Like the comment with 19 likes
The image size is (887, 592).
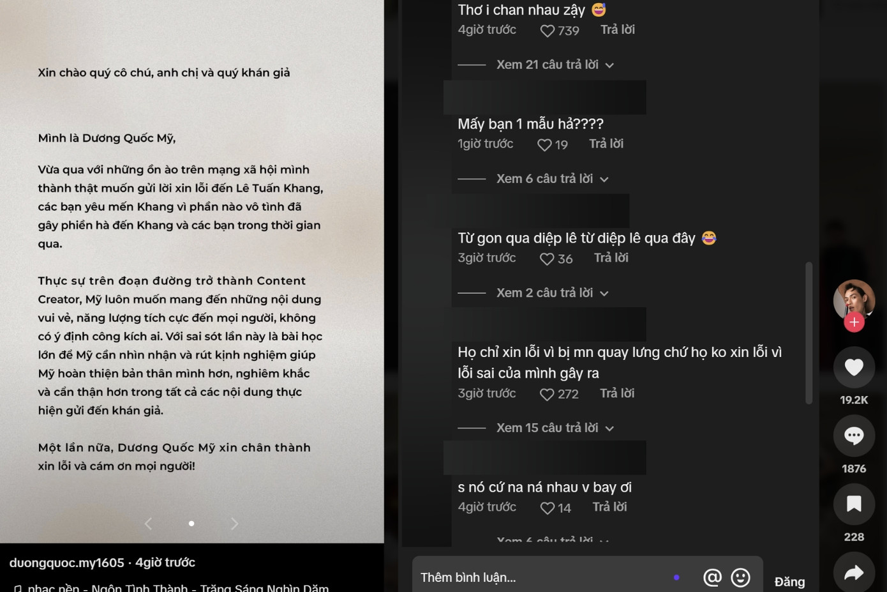(x=544, y=145)
